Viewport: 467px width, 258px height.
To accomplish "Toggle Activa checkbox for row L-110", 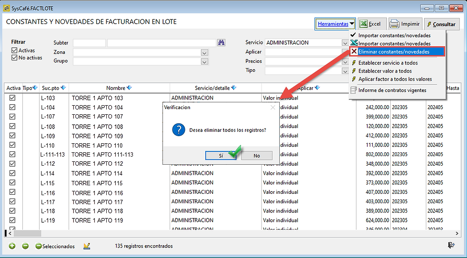I will [12, 145].
